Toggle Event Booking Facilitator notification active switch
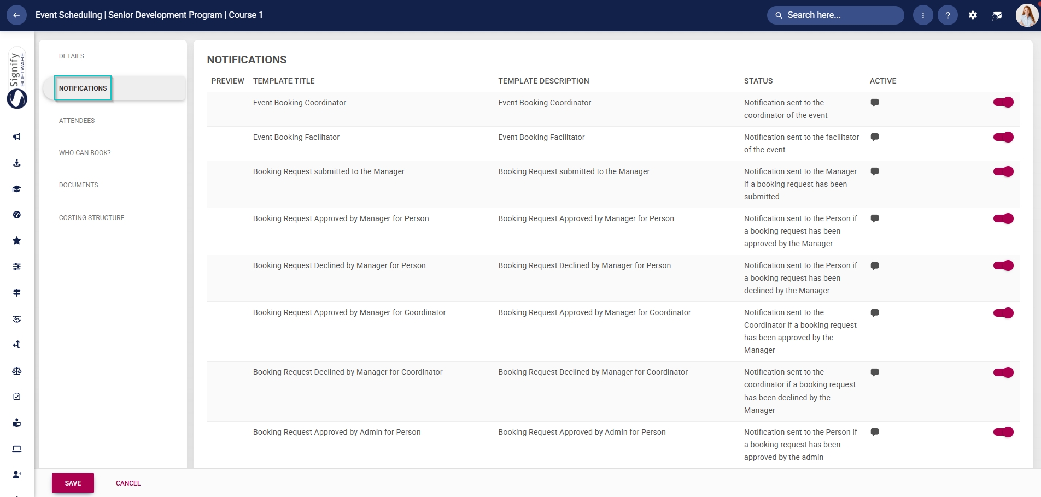The height and width of the screenshot is (497, 1041). [1003, 137]
